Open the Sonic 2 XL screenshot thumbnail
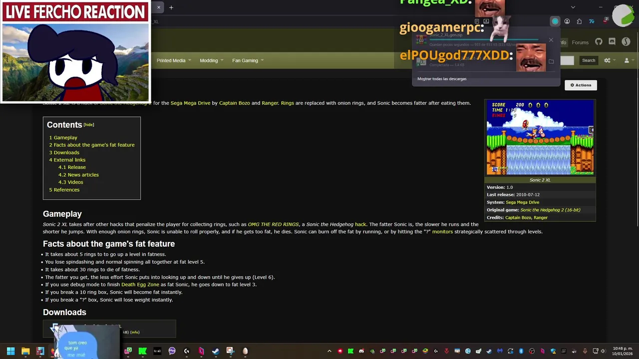Image resolution: width=639 pixels, height=359 pixels. [x=540, y=137]
